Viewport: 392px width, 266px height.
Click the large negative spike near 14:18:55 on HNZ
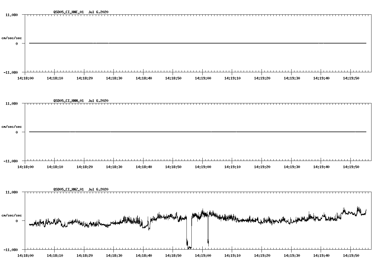[189, 233]
